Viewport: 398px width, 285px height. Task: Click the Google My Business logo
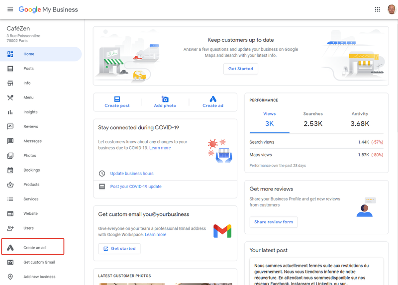(48, 9)
